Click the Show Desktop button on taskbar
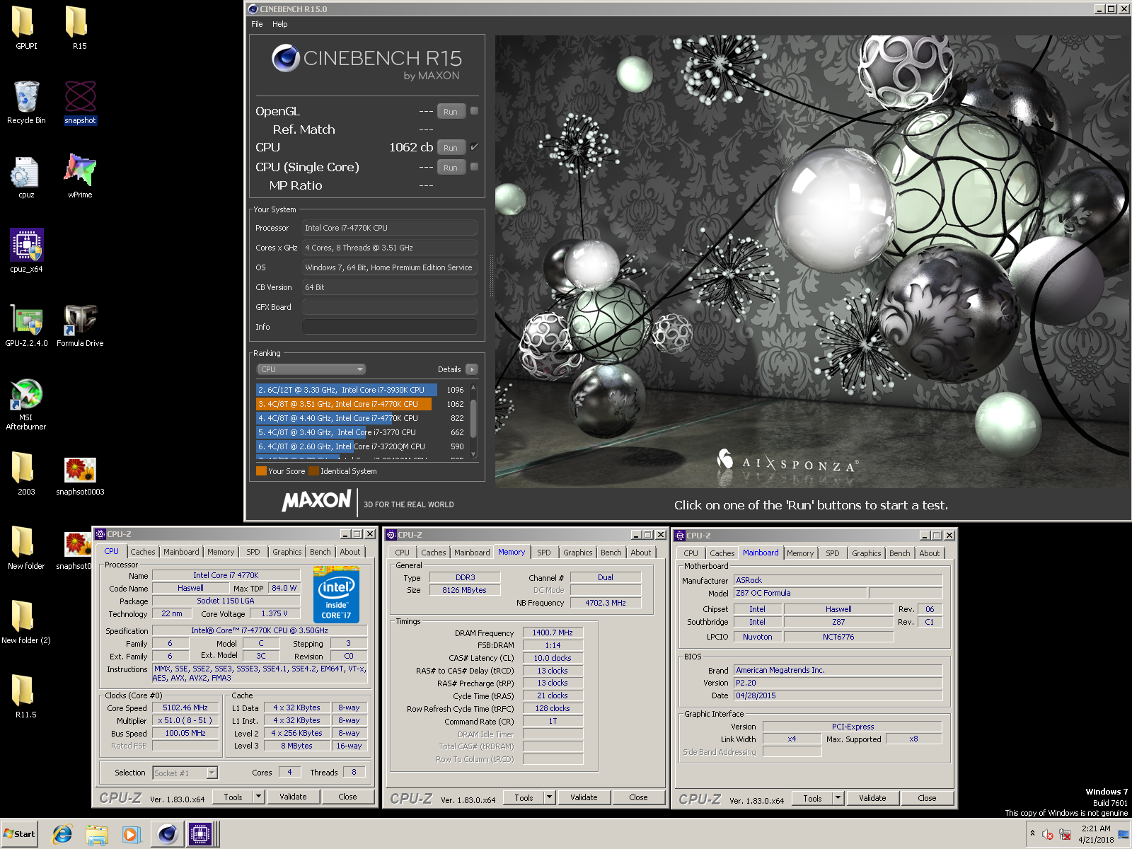Image resolution: width=1132 pixels, height=849 pixels. [x=1124, y=835]
